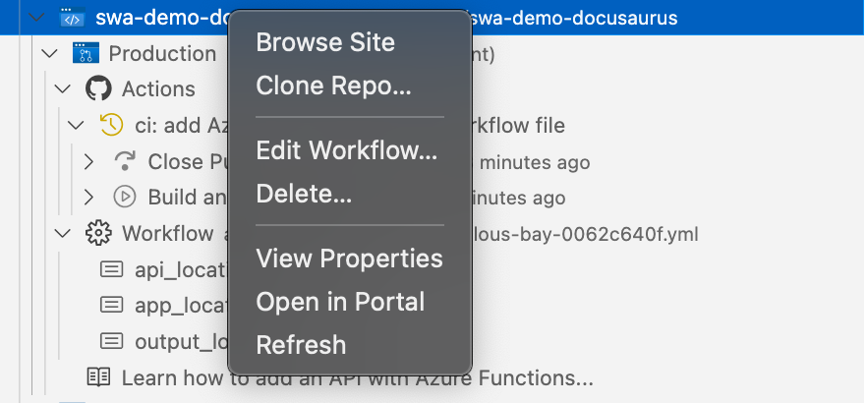Expand the Build an job node
The width and height of the screenshot is (867, 403).
88,198
